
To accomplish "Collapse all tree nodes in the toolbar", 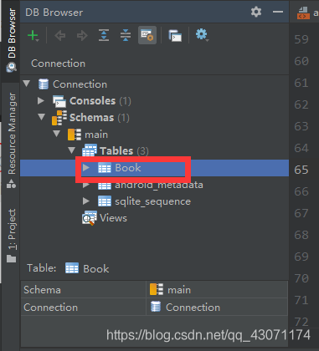I will pos(126,35).
